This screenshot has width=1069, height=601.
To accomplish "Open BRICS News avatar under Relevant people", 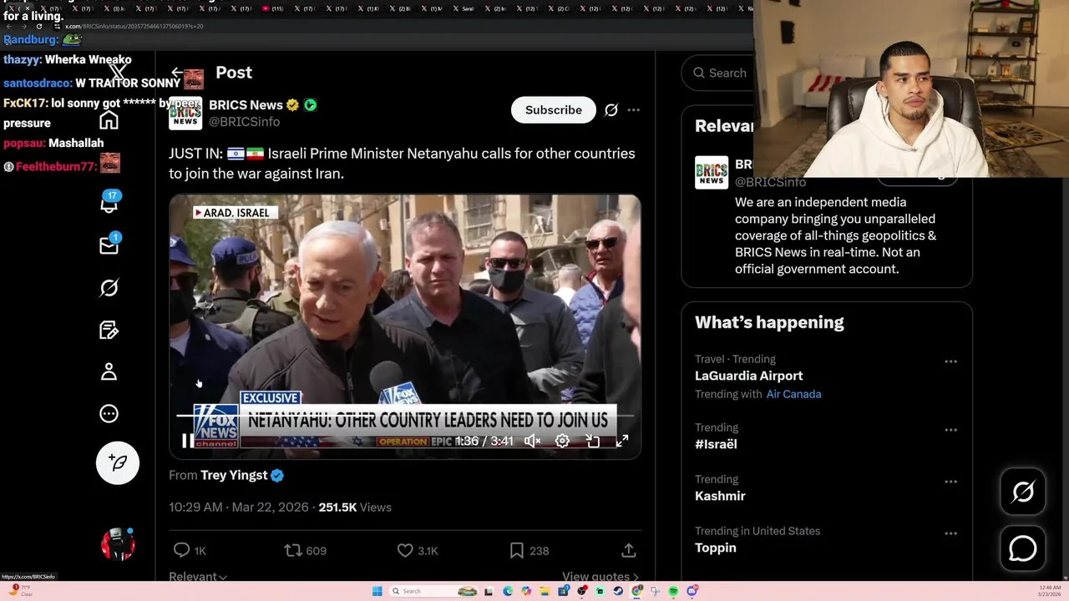I will tap(712, 173).
